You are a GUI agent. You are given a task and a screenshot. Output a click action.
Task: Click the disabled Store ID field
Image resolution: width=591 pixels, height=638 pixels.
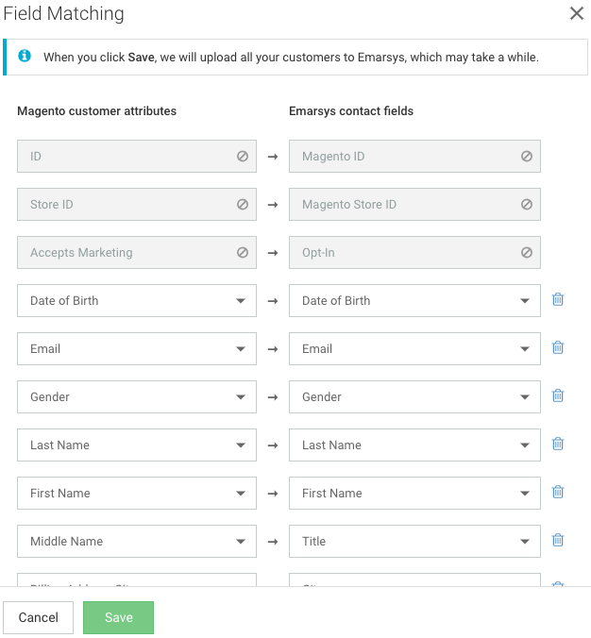137,204
